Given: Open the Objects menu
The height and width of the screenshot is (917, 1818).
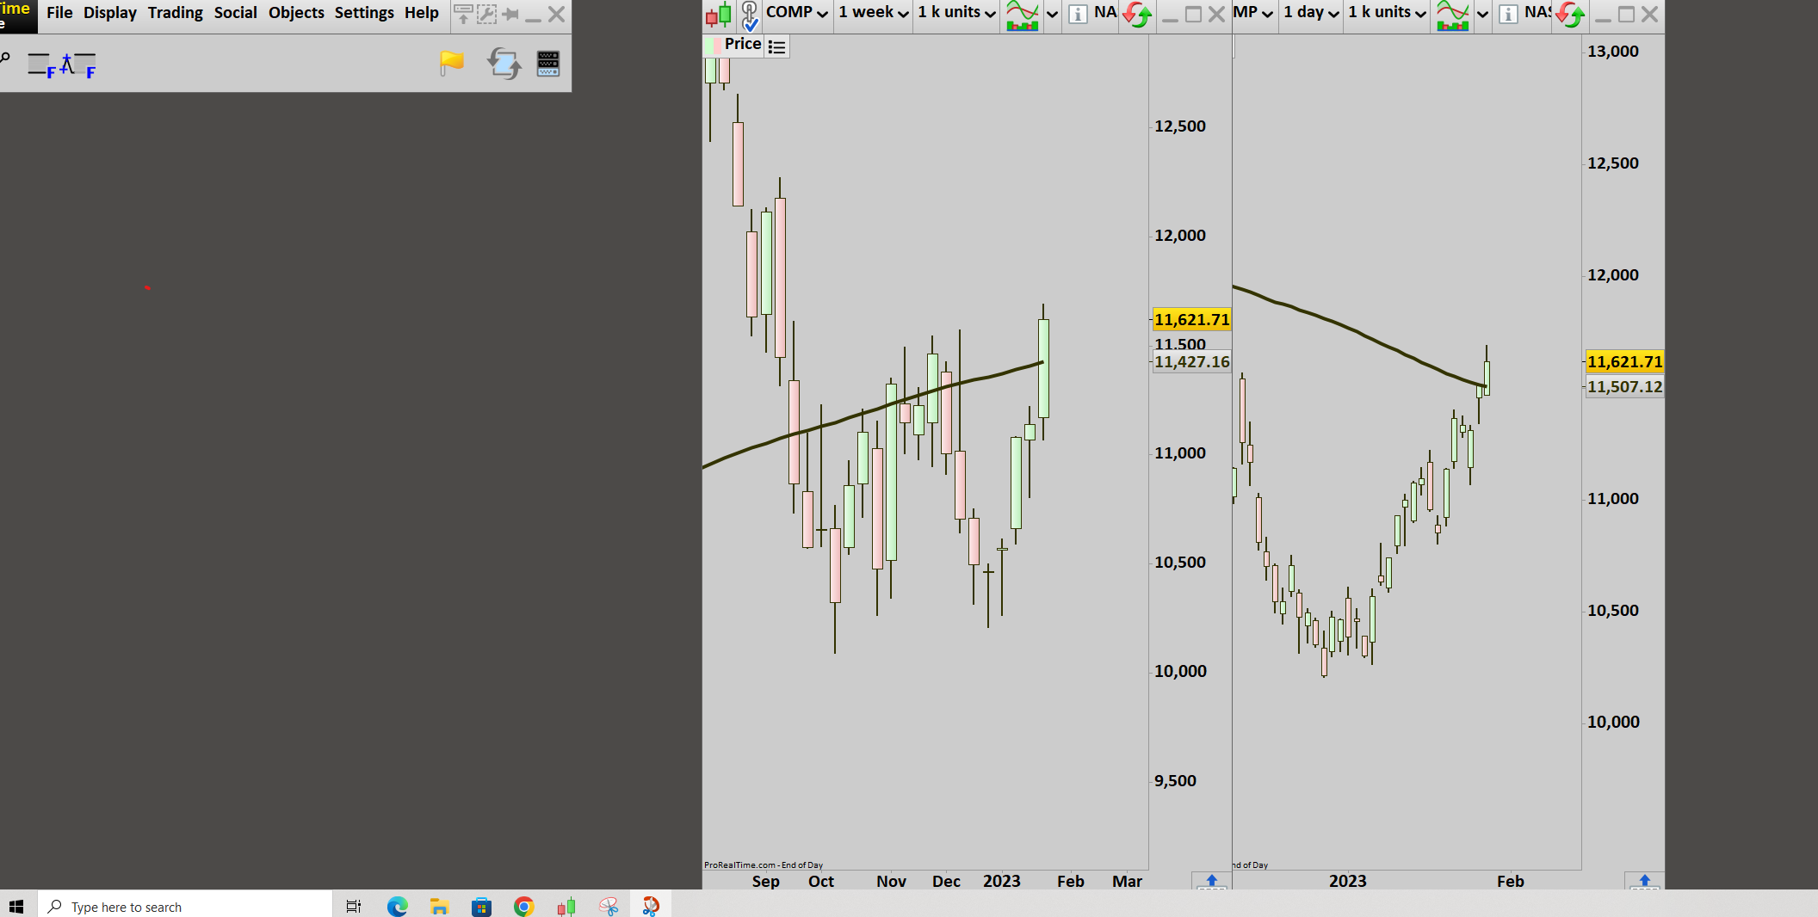Looking at the screenshot, I should tap(296, 13).
